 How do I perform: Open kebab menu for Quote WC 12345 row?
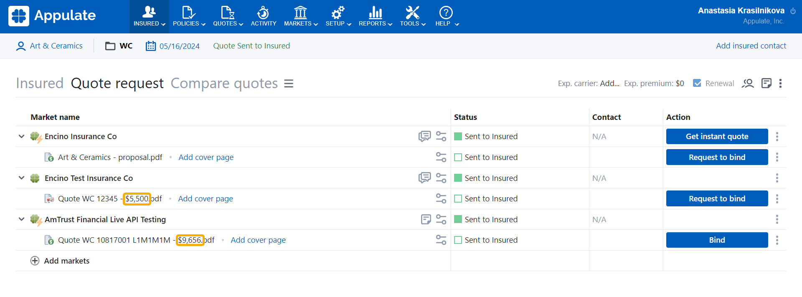click(x=777, y=198)
